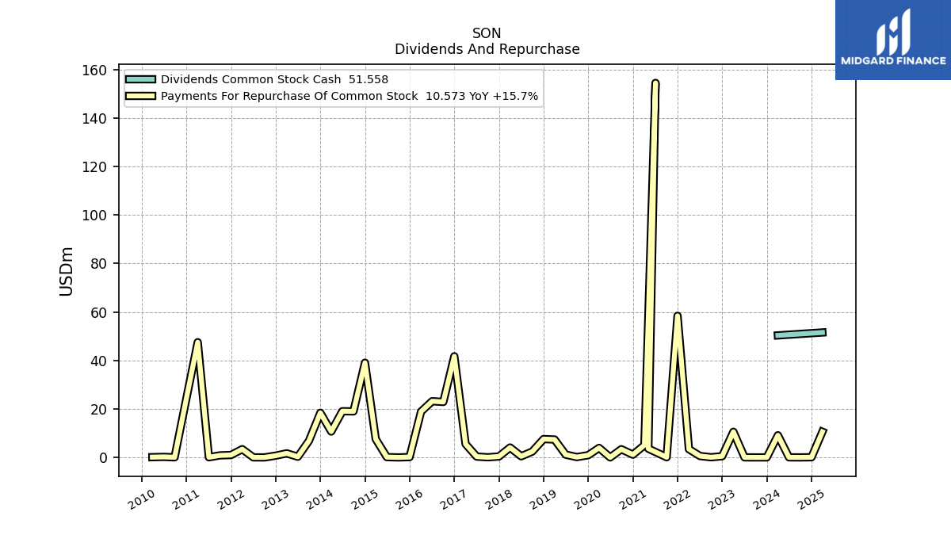Click the 2015 repurchase peak near 40
Screen dimensions: 951x535
365,362
